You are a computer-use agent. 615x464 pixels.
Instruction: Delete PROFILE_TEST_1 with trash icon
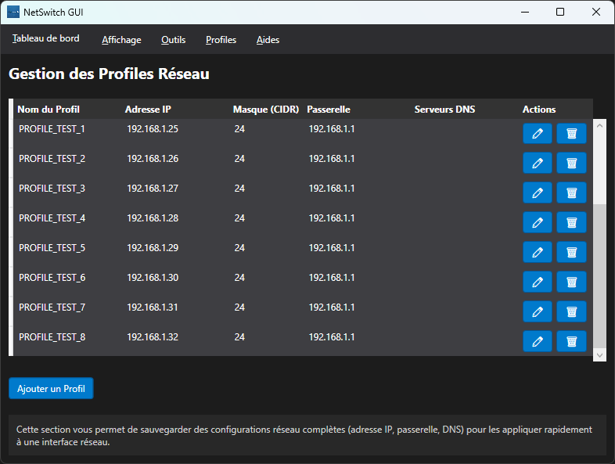tap(571, 133)
